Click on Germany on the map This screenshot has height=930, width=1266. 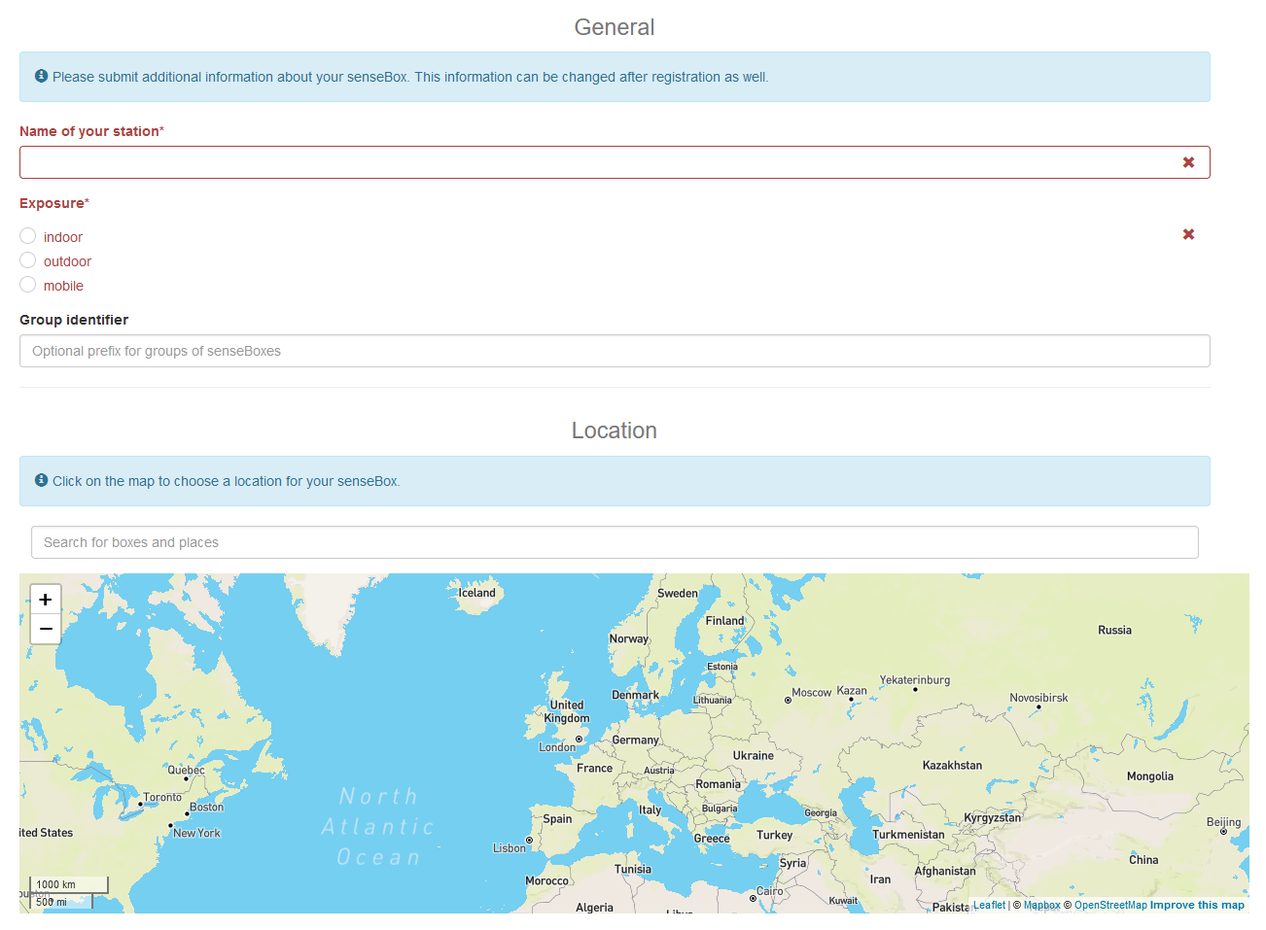[635, 740]
